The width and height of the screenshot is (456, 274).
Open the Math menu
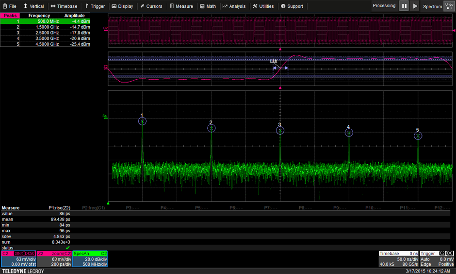coord(208,6)
